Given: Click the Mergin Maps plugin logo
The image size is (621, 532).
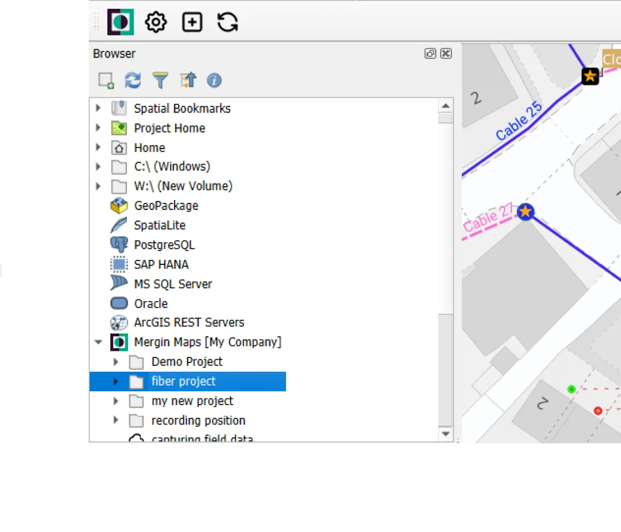Looking at the screenshot, I should click(120, 22).
